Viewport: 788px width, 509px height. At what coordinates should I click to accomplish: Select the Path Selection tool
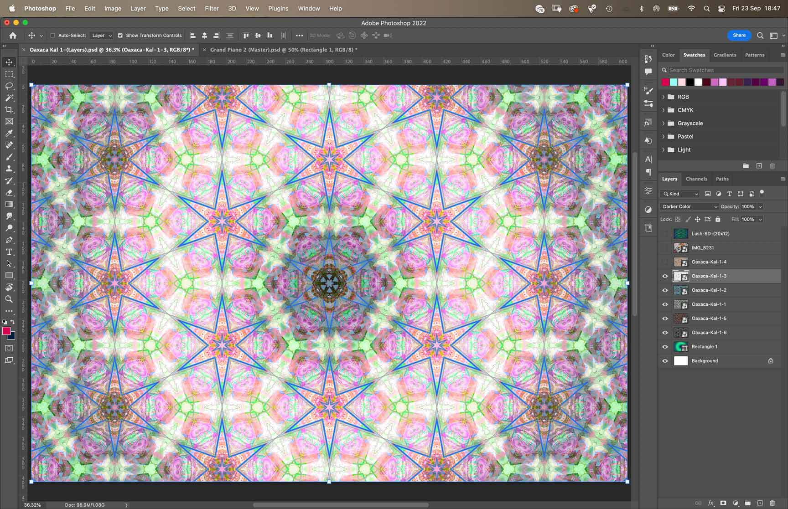coord(9,263)
